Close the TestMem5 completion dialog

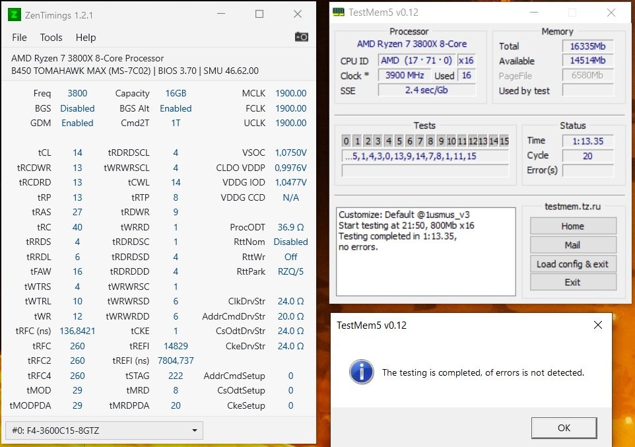tap(598, 325)
